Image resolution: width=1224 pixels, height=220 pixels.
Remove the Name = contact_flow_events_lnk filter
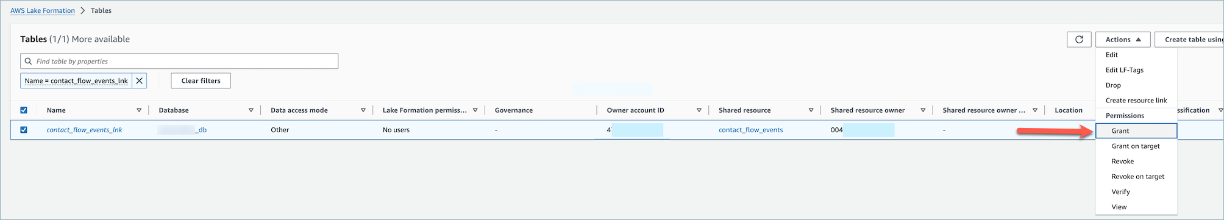point(140,80)
